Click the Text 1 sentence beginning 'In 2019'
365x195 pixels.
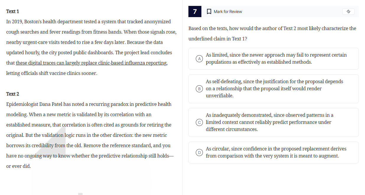pos(89,22)
